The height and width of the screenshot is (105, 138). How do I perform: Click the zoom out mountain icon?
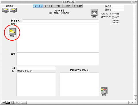tap(7, 102)
